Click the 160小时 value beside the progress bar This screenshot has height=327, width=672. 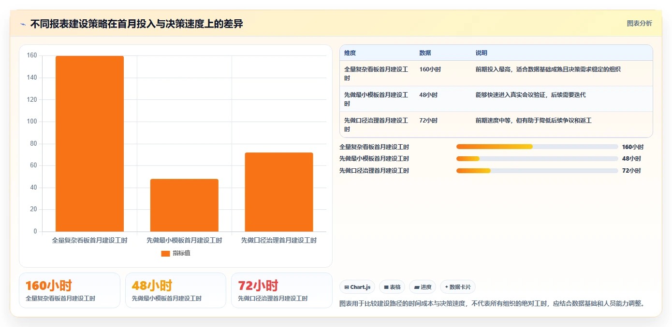[633, 147]
